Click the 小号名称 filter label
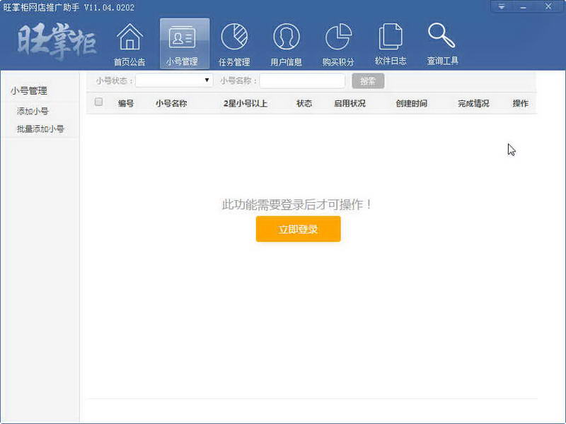This screenshot has height=424, width=566. 238,81
